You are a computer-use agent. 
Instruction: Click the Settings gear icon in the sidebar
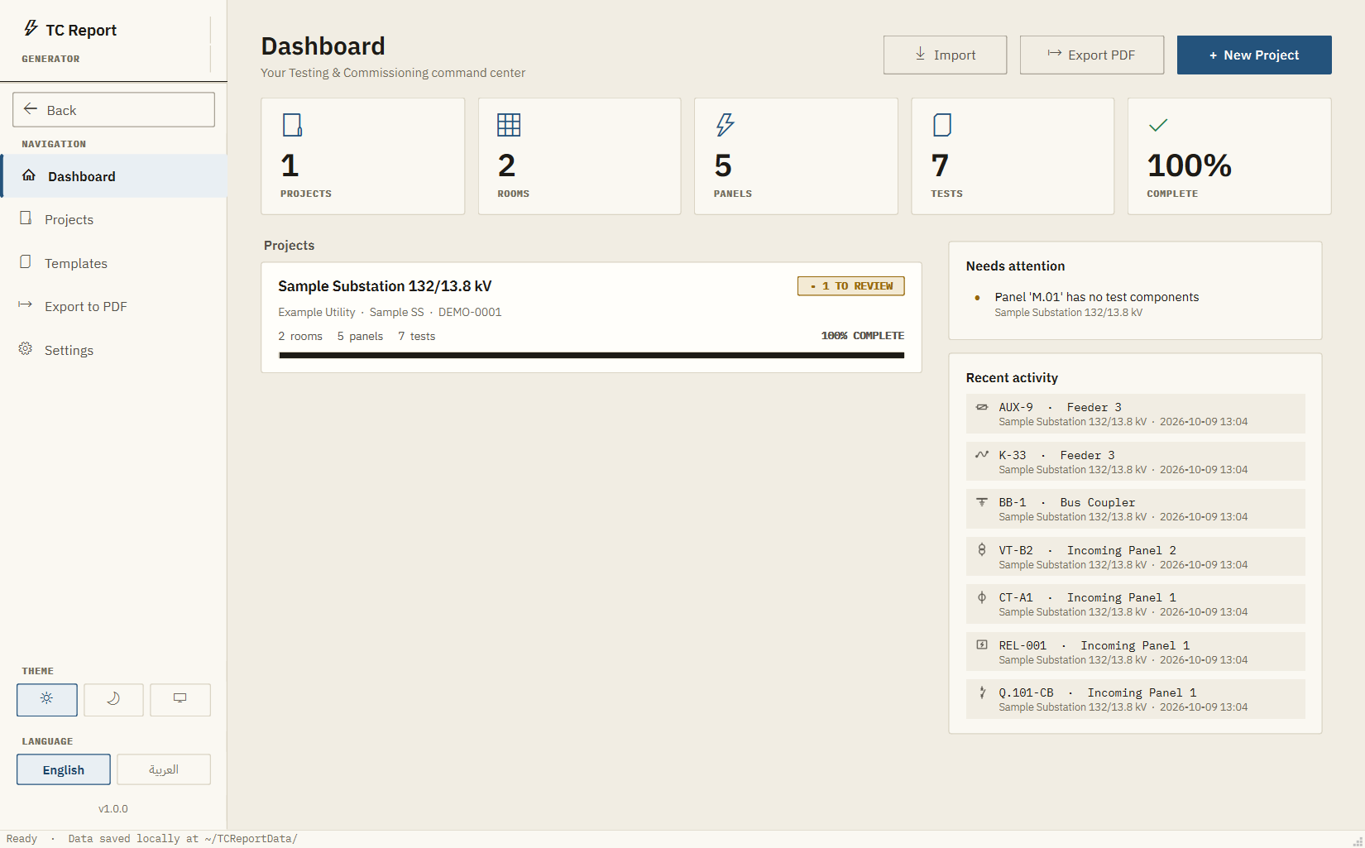tap(26, 349)
